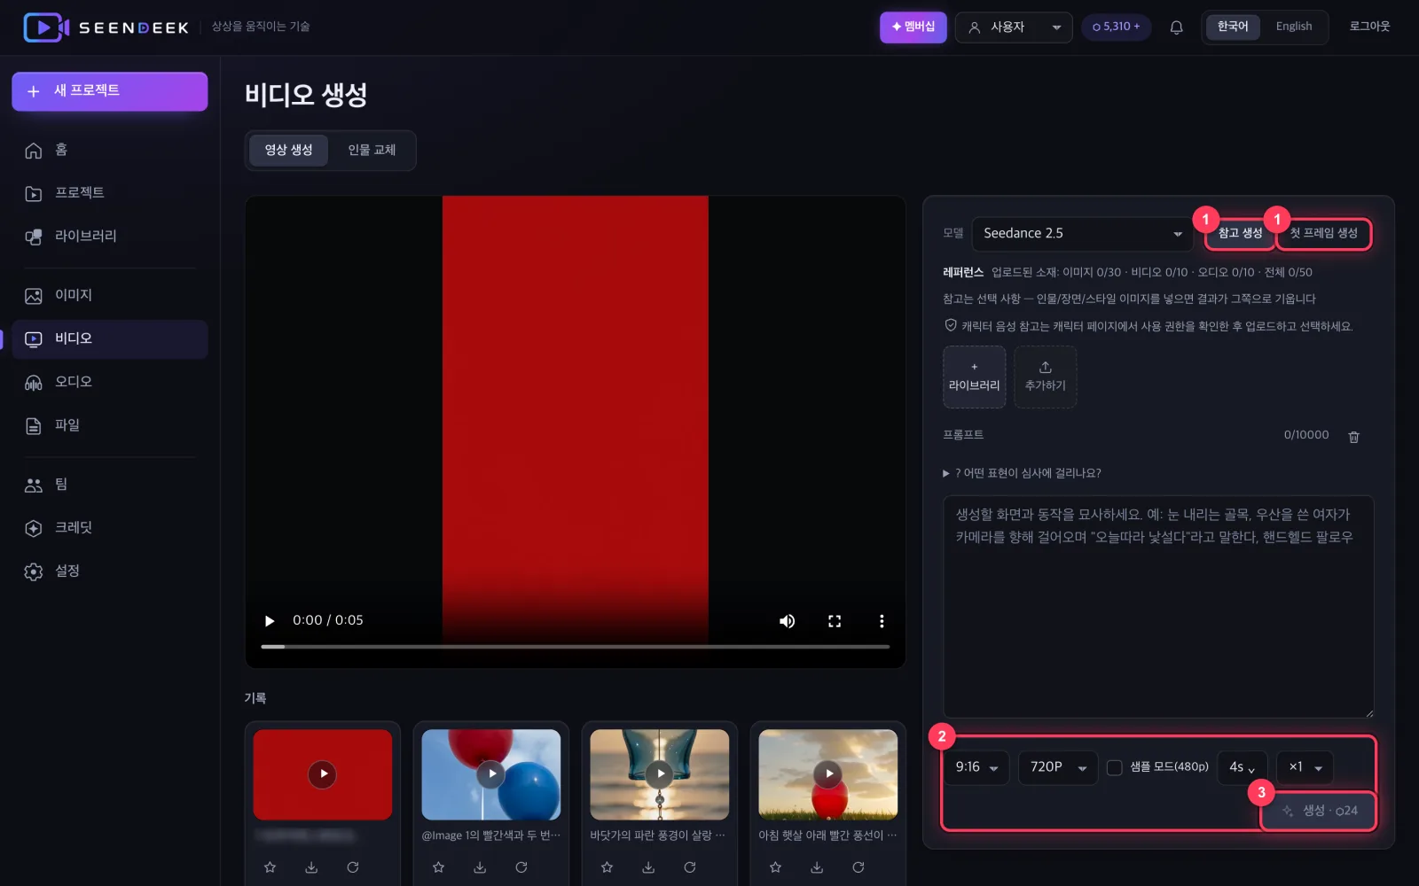Open the 720P resolution dropdown
Screen dimensions: 1419x886
click(1058, 767)
